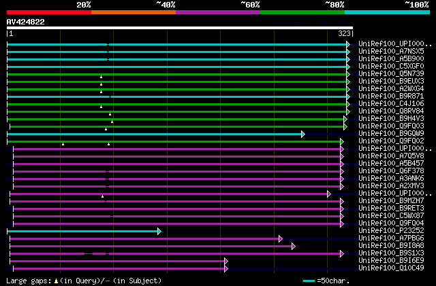The image size is (436, 286).
Task: Select the UniRef100_C4J106 label
Action: tap(391, 104)
